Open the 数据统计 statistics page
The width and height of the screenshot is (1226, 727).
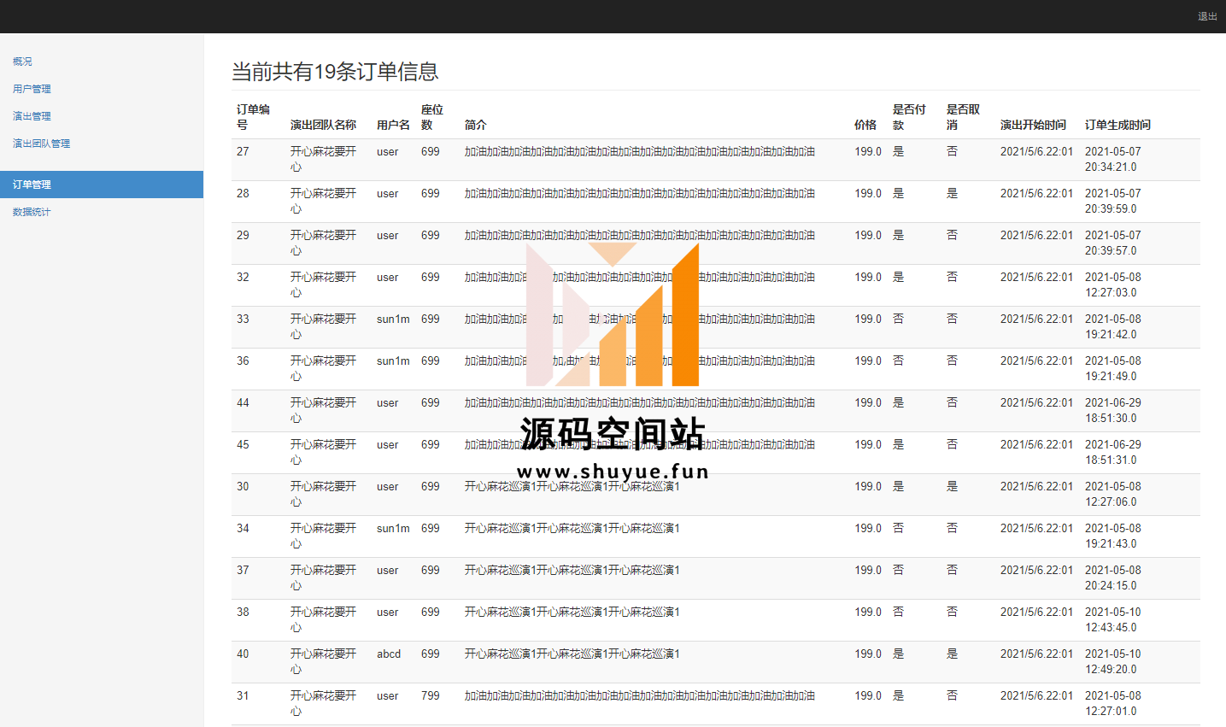[x=32, y=212]
